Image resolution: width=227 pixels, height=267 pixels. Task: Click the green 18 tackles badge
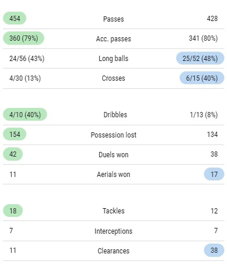click(x=13, y=211)
